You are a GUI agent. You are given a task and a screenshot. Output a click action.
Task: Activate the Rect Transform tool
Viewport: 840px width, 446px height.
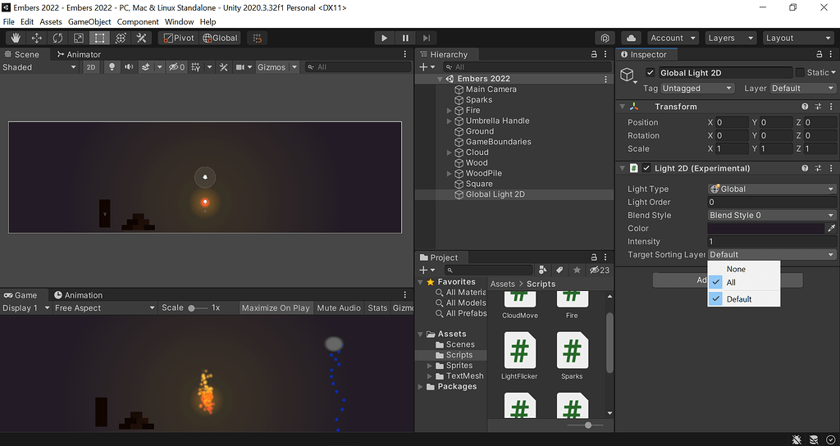tap(99, 38)
